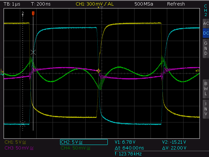Click the CH1: 300 mV trigger setting
Viewport: 209px width, 157px height.
(95, 4)
